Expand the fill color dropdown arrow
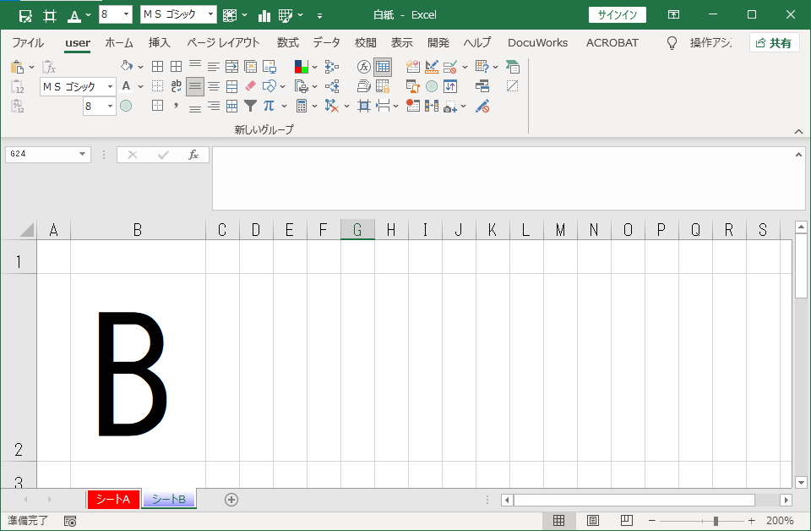Viewport: 811px width, 531px height. click(140, 67)
